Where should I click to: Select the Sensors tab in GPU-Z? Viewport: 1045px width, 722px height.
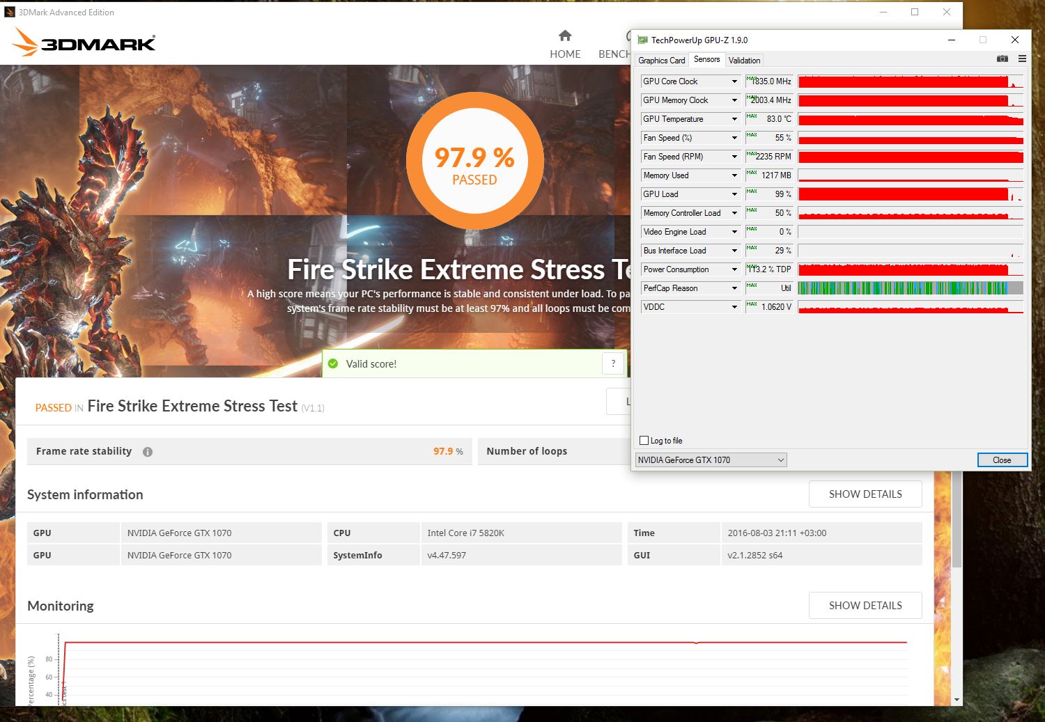click(706, 60)
